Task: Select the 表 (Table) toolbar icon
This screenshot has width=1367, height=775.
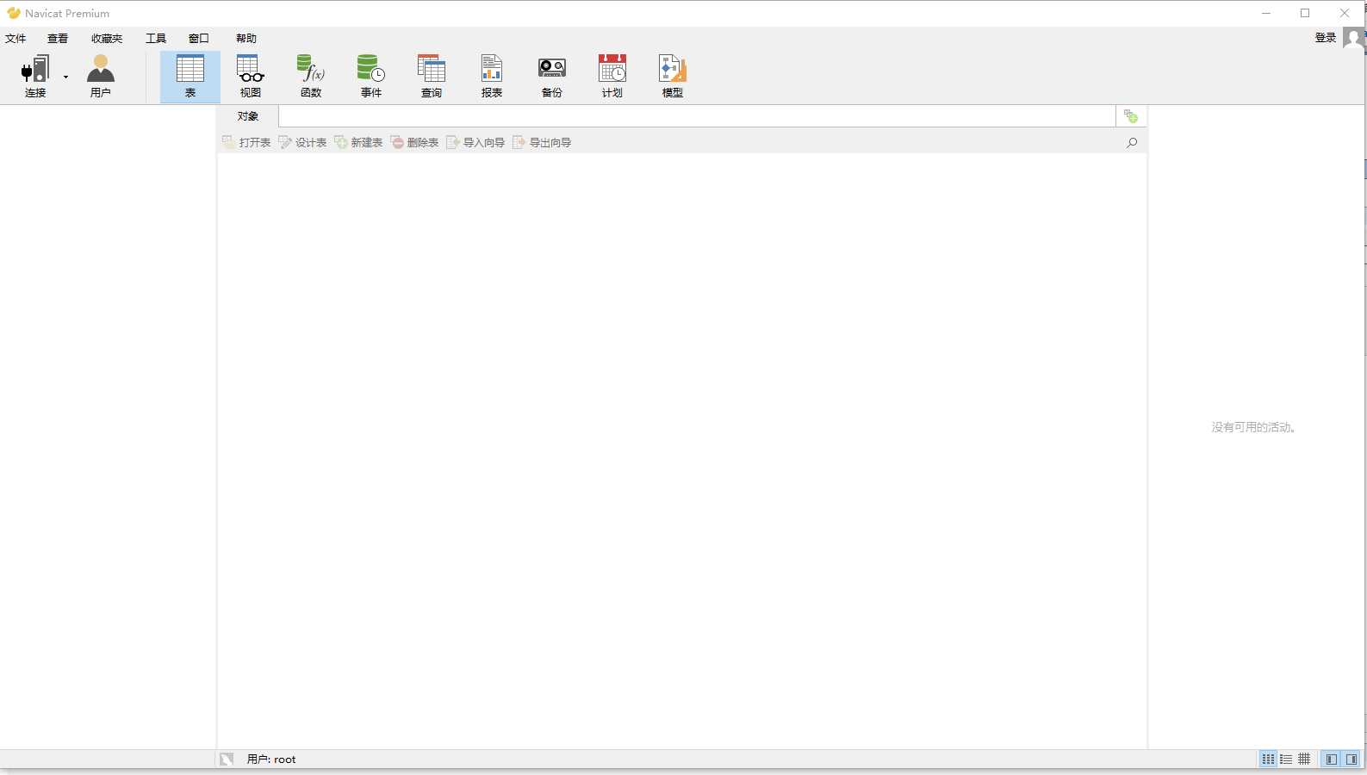Action: pyautogui.click(x=190, y=76)
